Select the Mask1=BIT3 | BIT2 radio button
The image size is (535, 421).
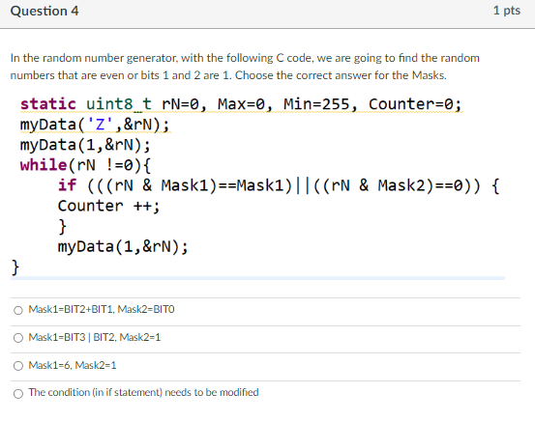[x=18, y=338]
